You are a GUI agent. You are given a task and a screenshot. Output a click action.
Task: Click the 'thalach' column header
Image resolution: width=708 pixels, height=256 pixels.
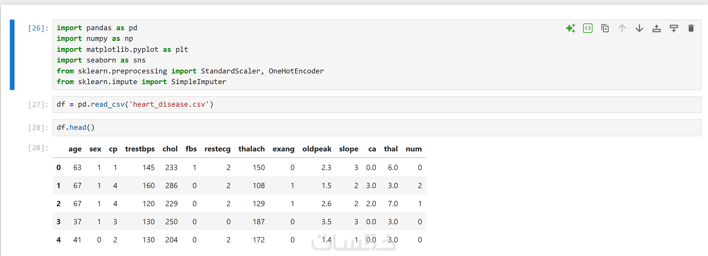251,149
